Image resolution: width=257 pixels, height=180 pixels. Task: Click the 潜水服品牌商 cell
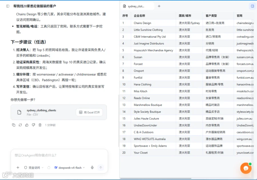click(x=218, y=139)
